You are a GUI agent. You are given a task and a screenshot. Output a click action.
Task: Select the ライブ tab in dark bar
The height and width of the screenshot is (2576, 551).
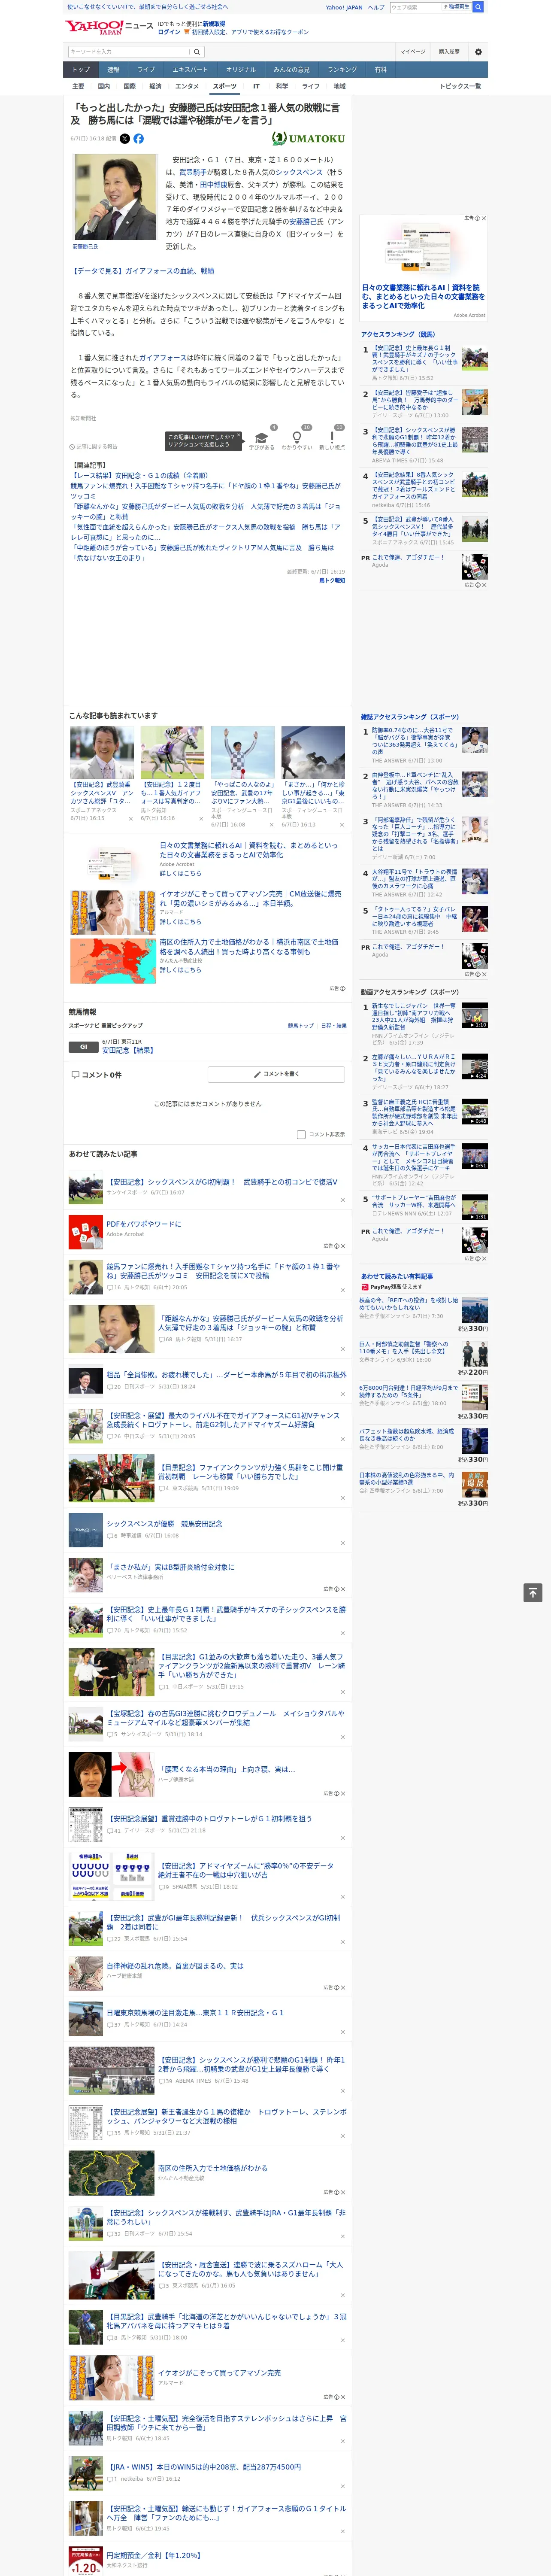point(146,70)
